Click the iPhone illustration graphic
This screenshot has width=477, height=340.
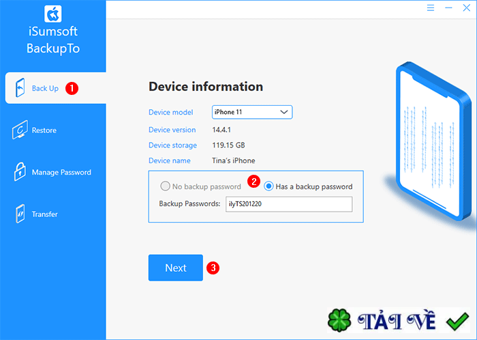(x=433, y=142)
